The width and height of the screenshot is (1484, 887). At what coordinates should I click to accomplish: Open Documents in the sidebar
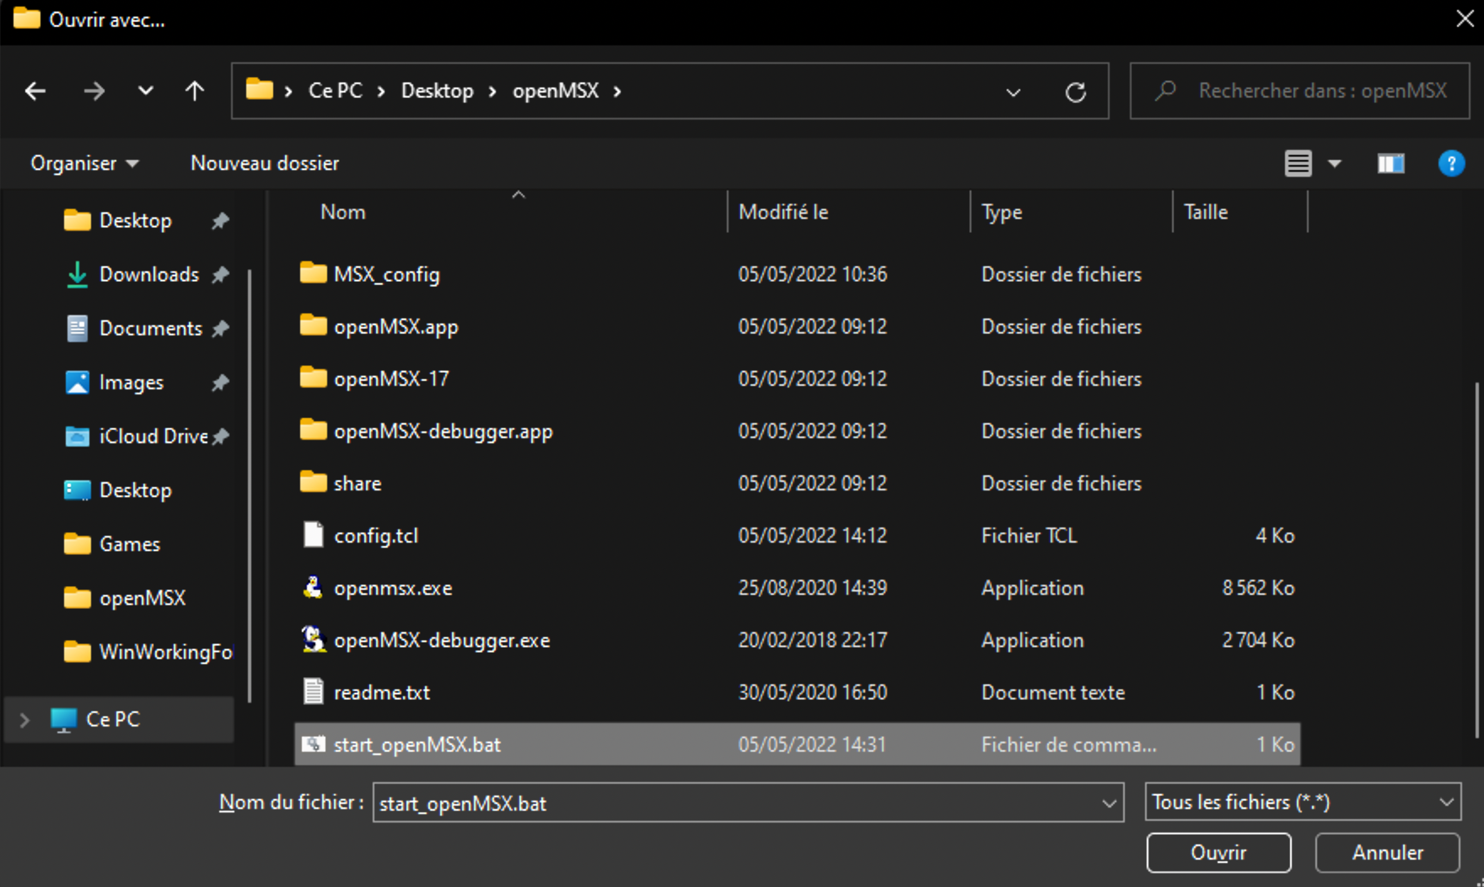(151, 328)
